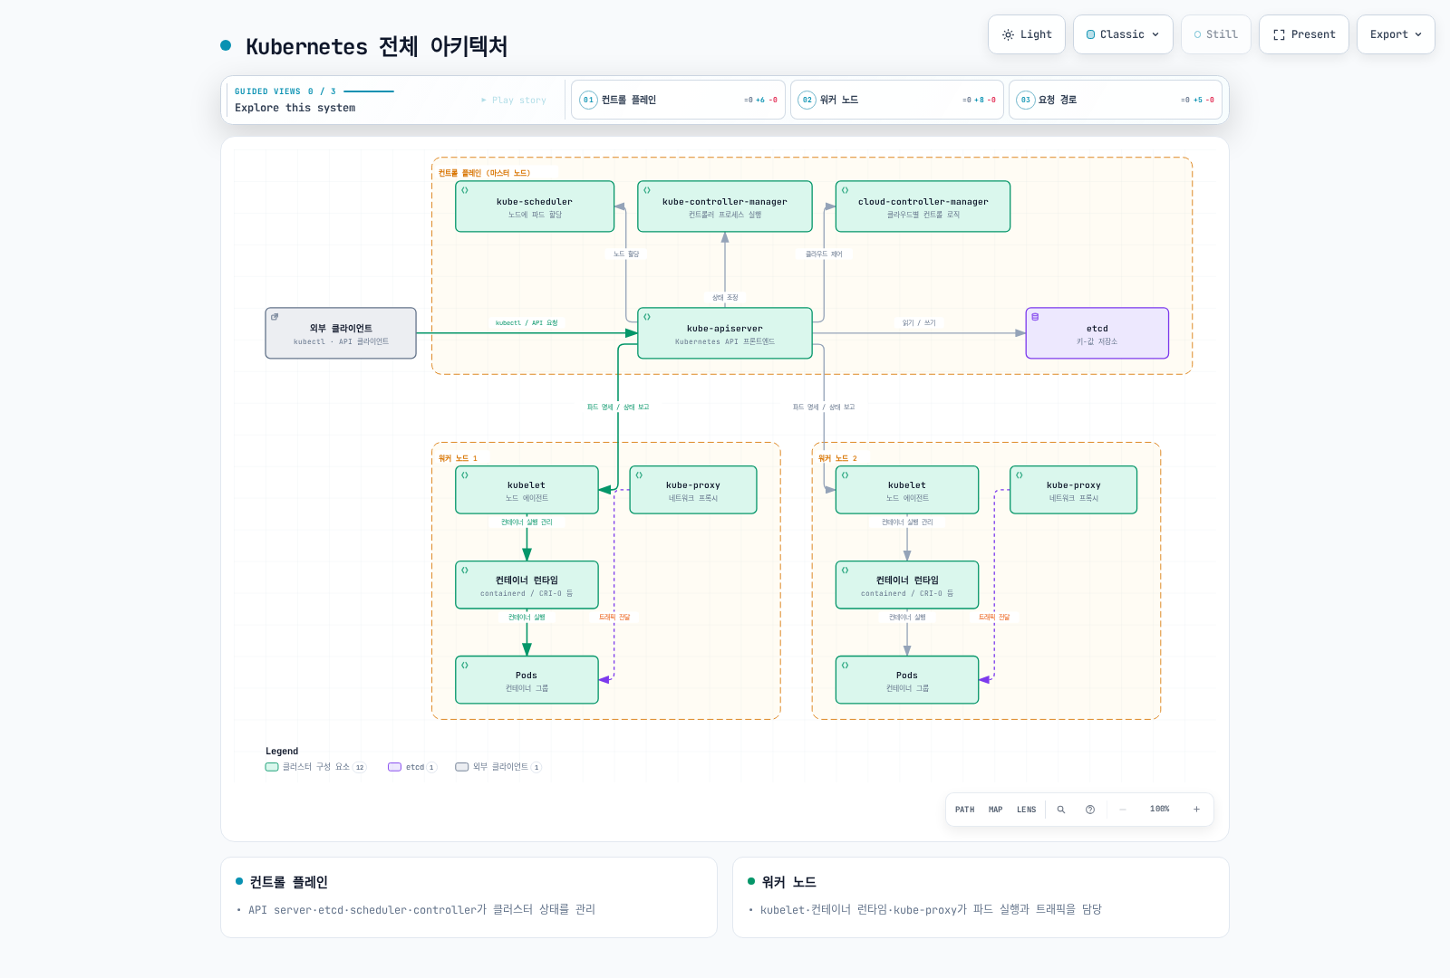The height and width of the screenshot is (978, 1450).
Task: Zoom in with the plus button
Action: coord(1196,810)
